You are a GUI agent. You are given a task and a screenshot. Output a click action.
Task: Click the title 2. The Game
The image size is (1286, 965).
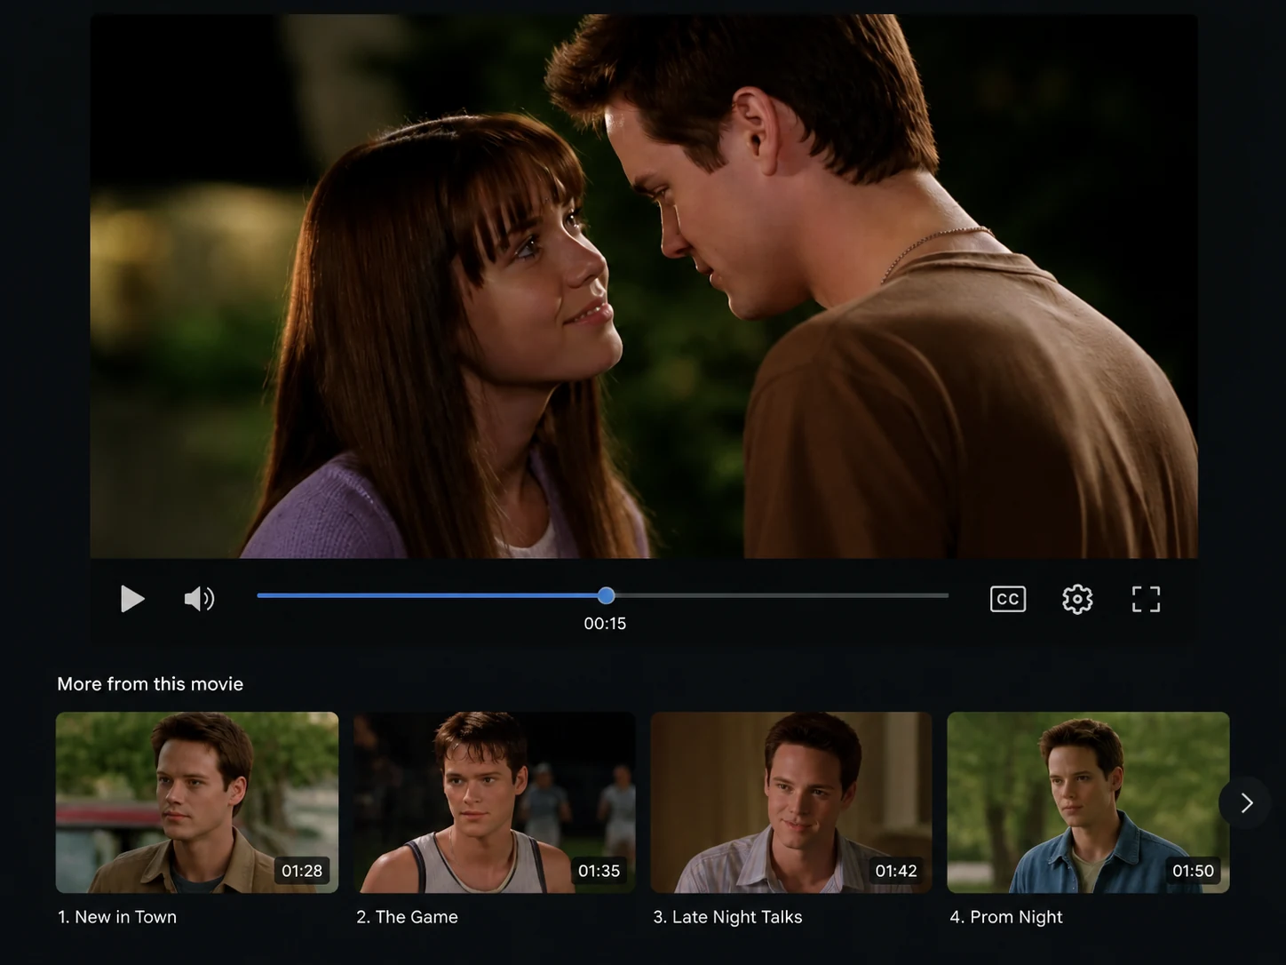[x=407, y=917]
